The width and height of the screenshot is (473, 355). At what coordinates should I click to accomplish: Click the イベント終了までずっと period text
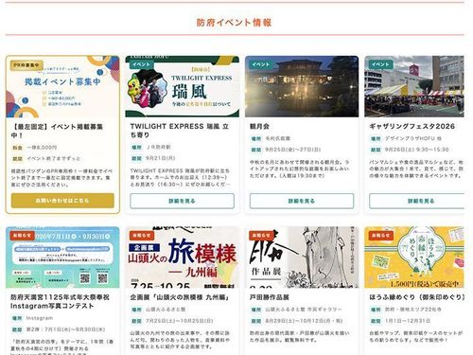54,158
